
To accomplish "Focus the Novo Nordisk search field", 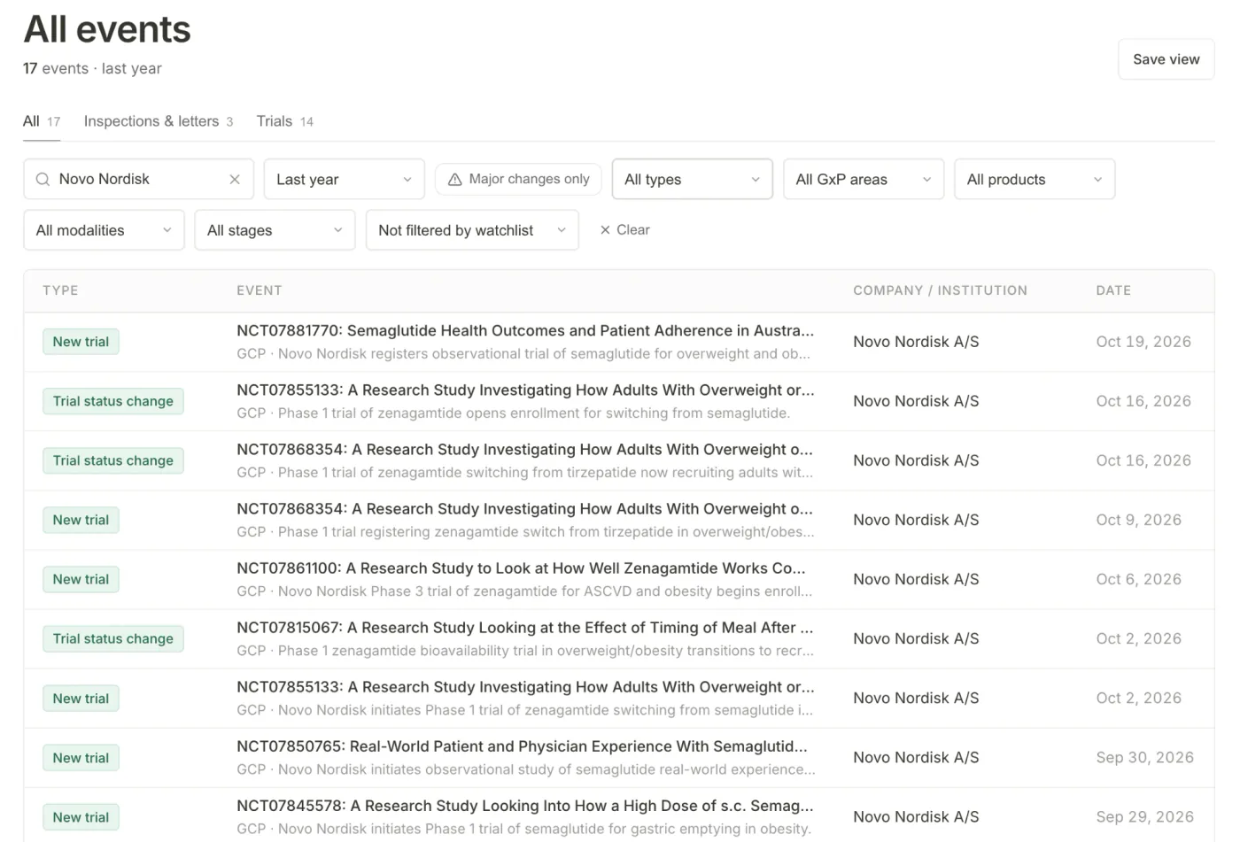I will tap(139, 180).
